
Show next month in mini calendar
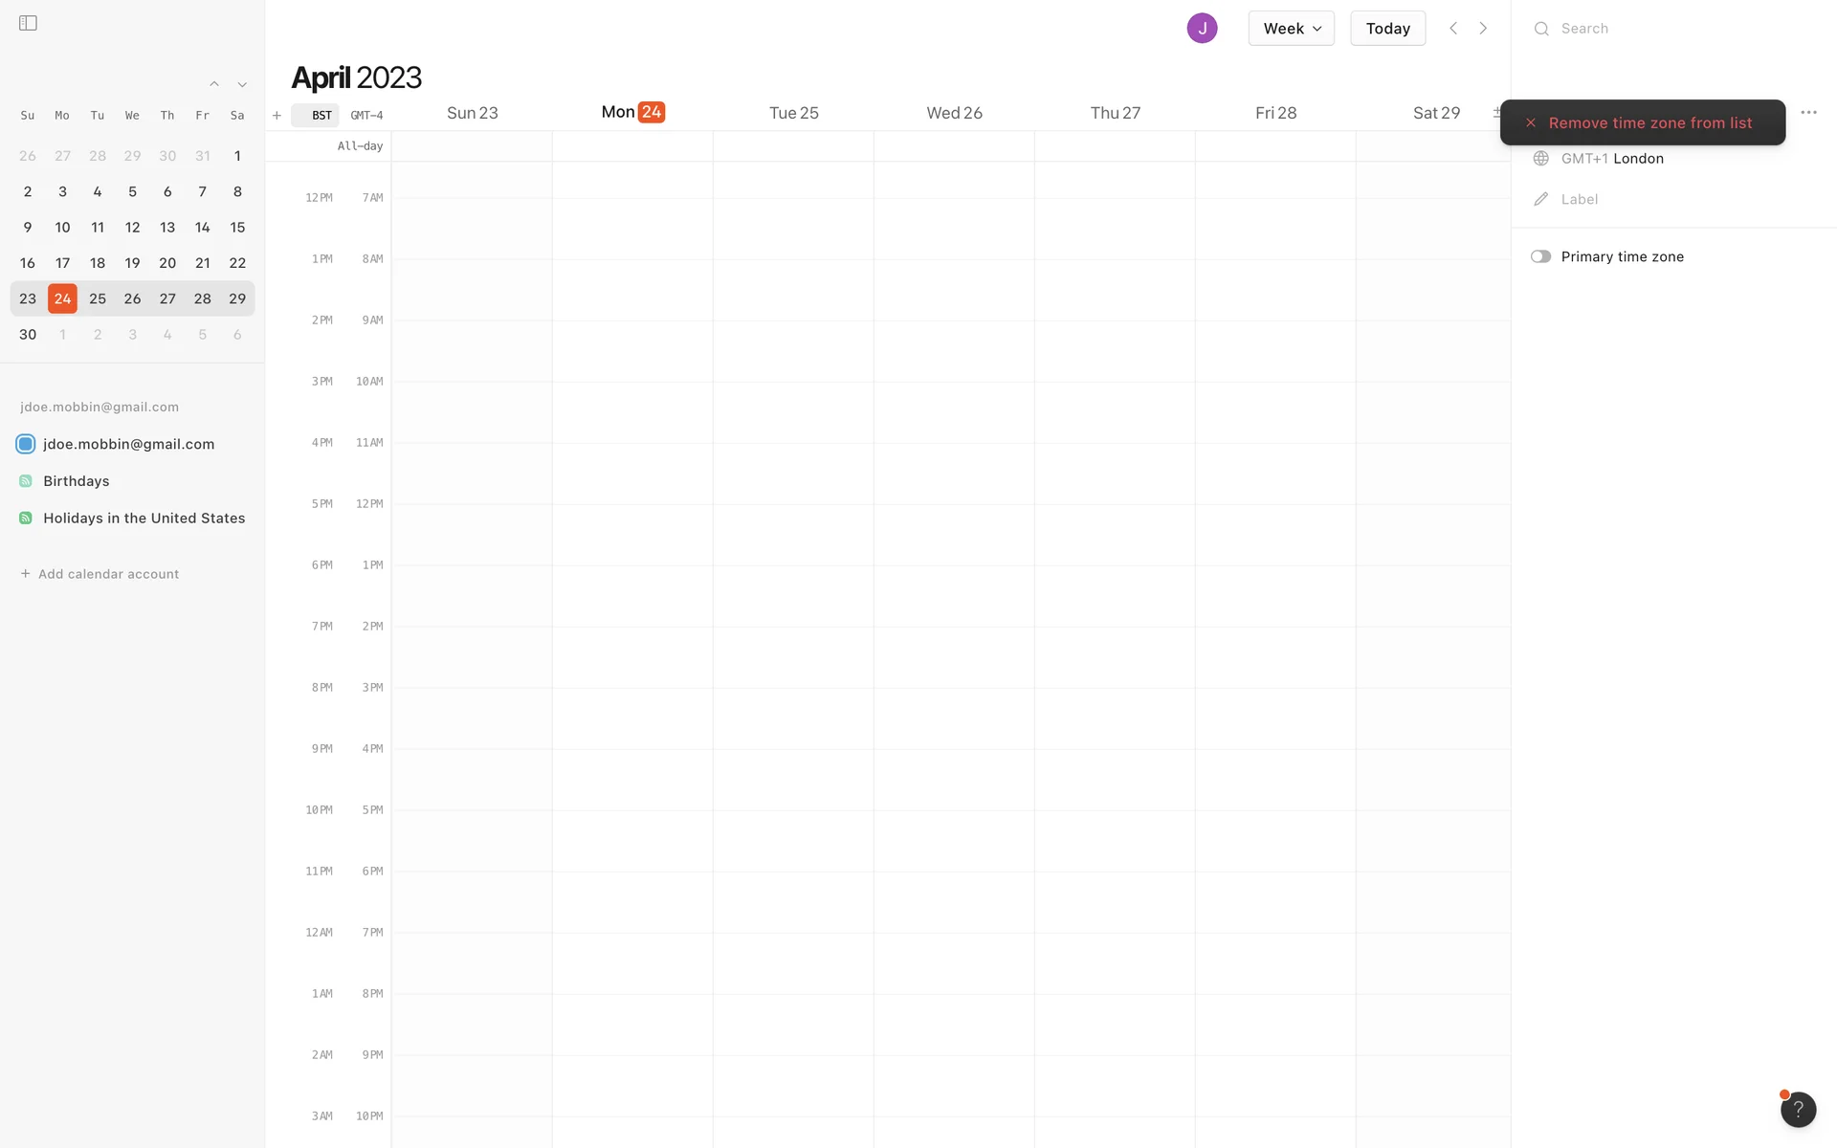[x=242, y=85]
